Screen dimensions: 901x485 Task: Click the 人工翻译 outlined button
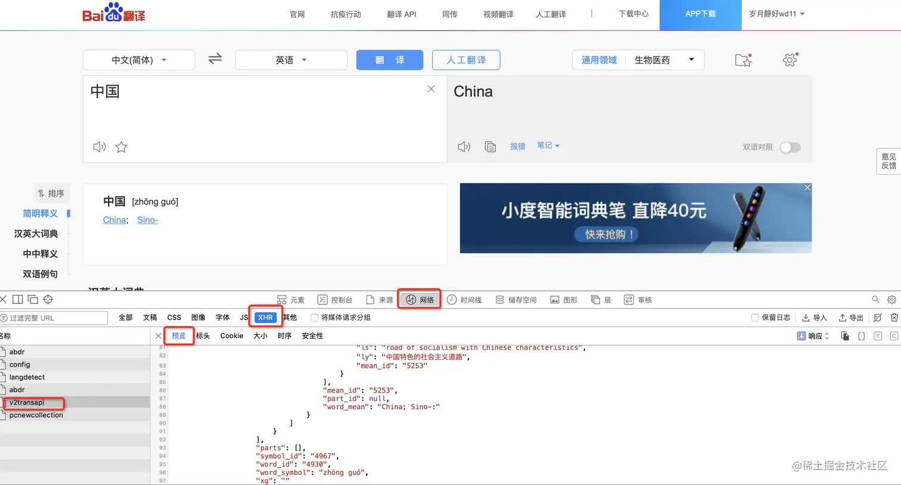(466, 60)
